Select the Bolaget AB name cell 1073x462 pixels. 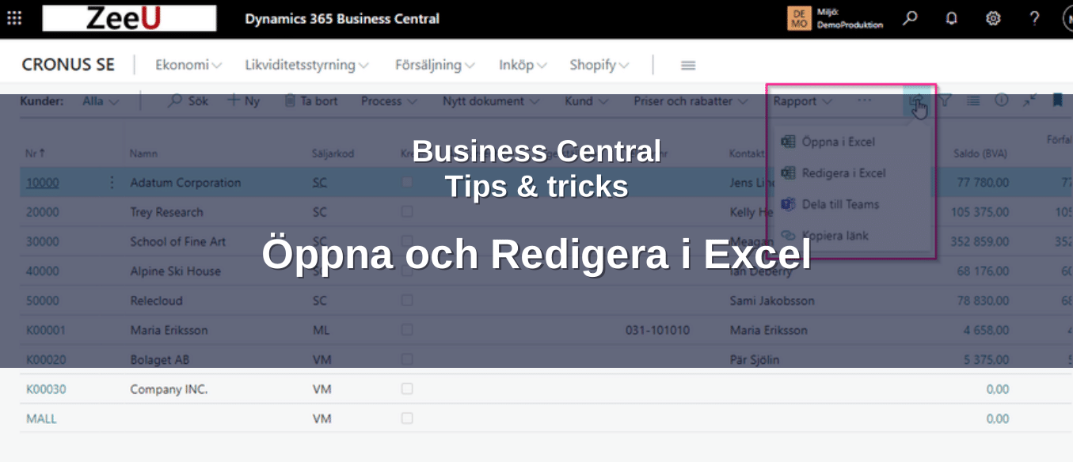coord(159,360)
